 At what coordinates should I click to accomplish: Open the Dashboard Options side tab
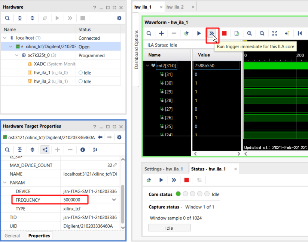136,50
